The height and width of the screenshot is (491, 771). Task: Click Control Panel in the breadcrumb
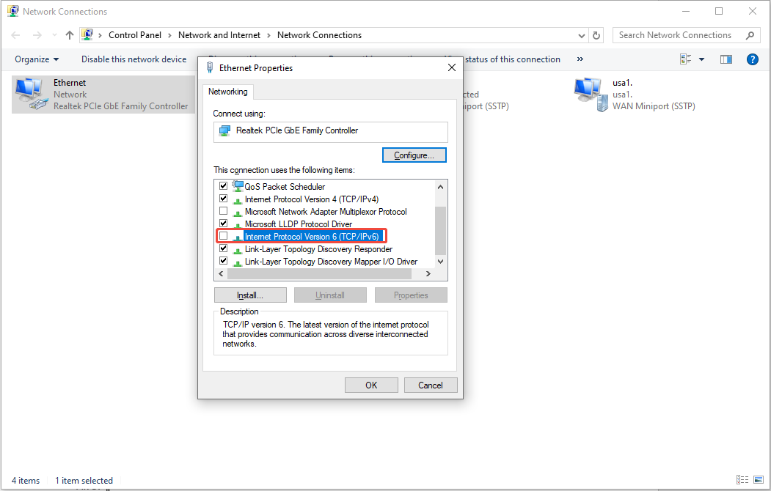coord(135,35)
